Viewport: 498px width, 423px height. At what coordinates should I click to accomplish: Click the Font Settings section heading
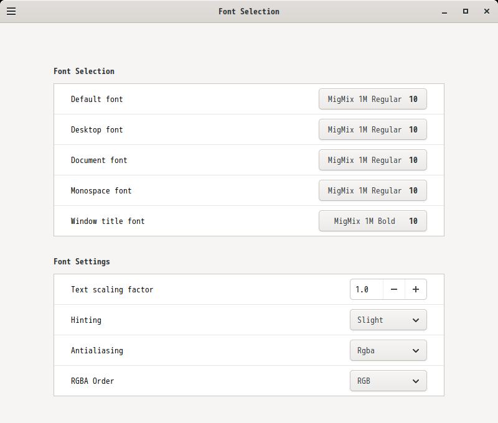pos(82,261)
